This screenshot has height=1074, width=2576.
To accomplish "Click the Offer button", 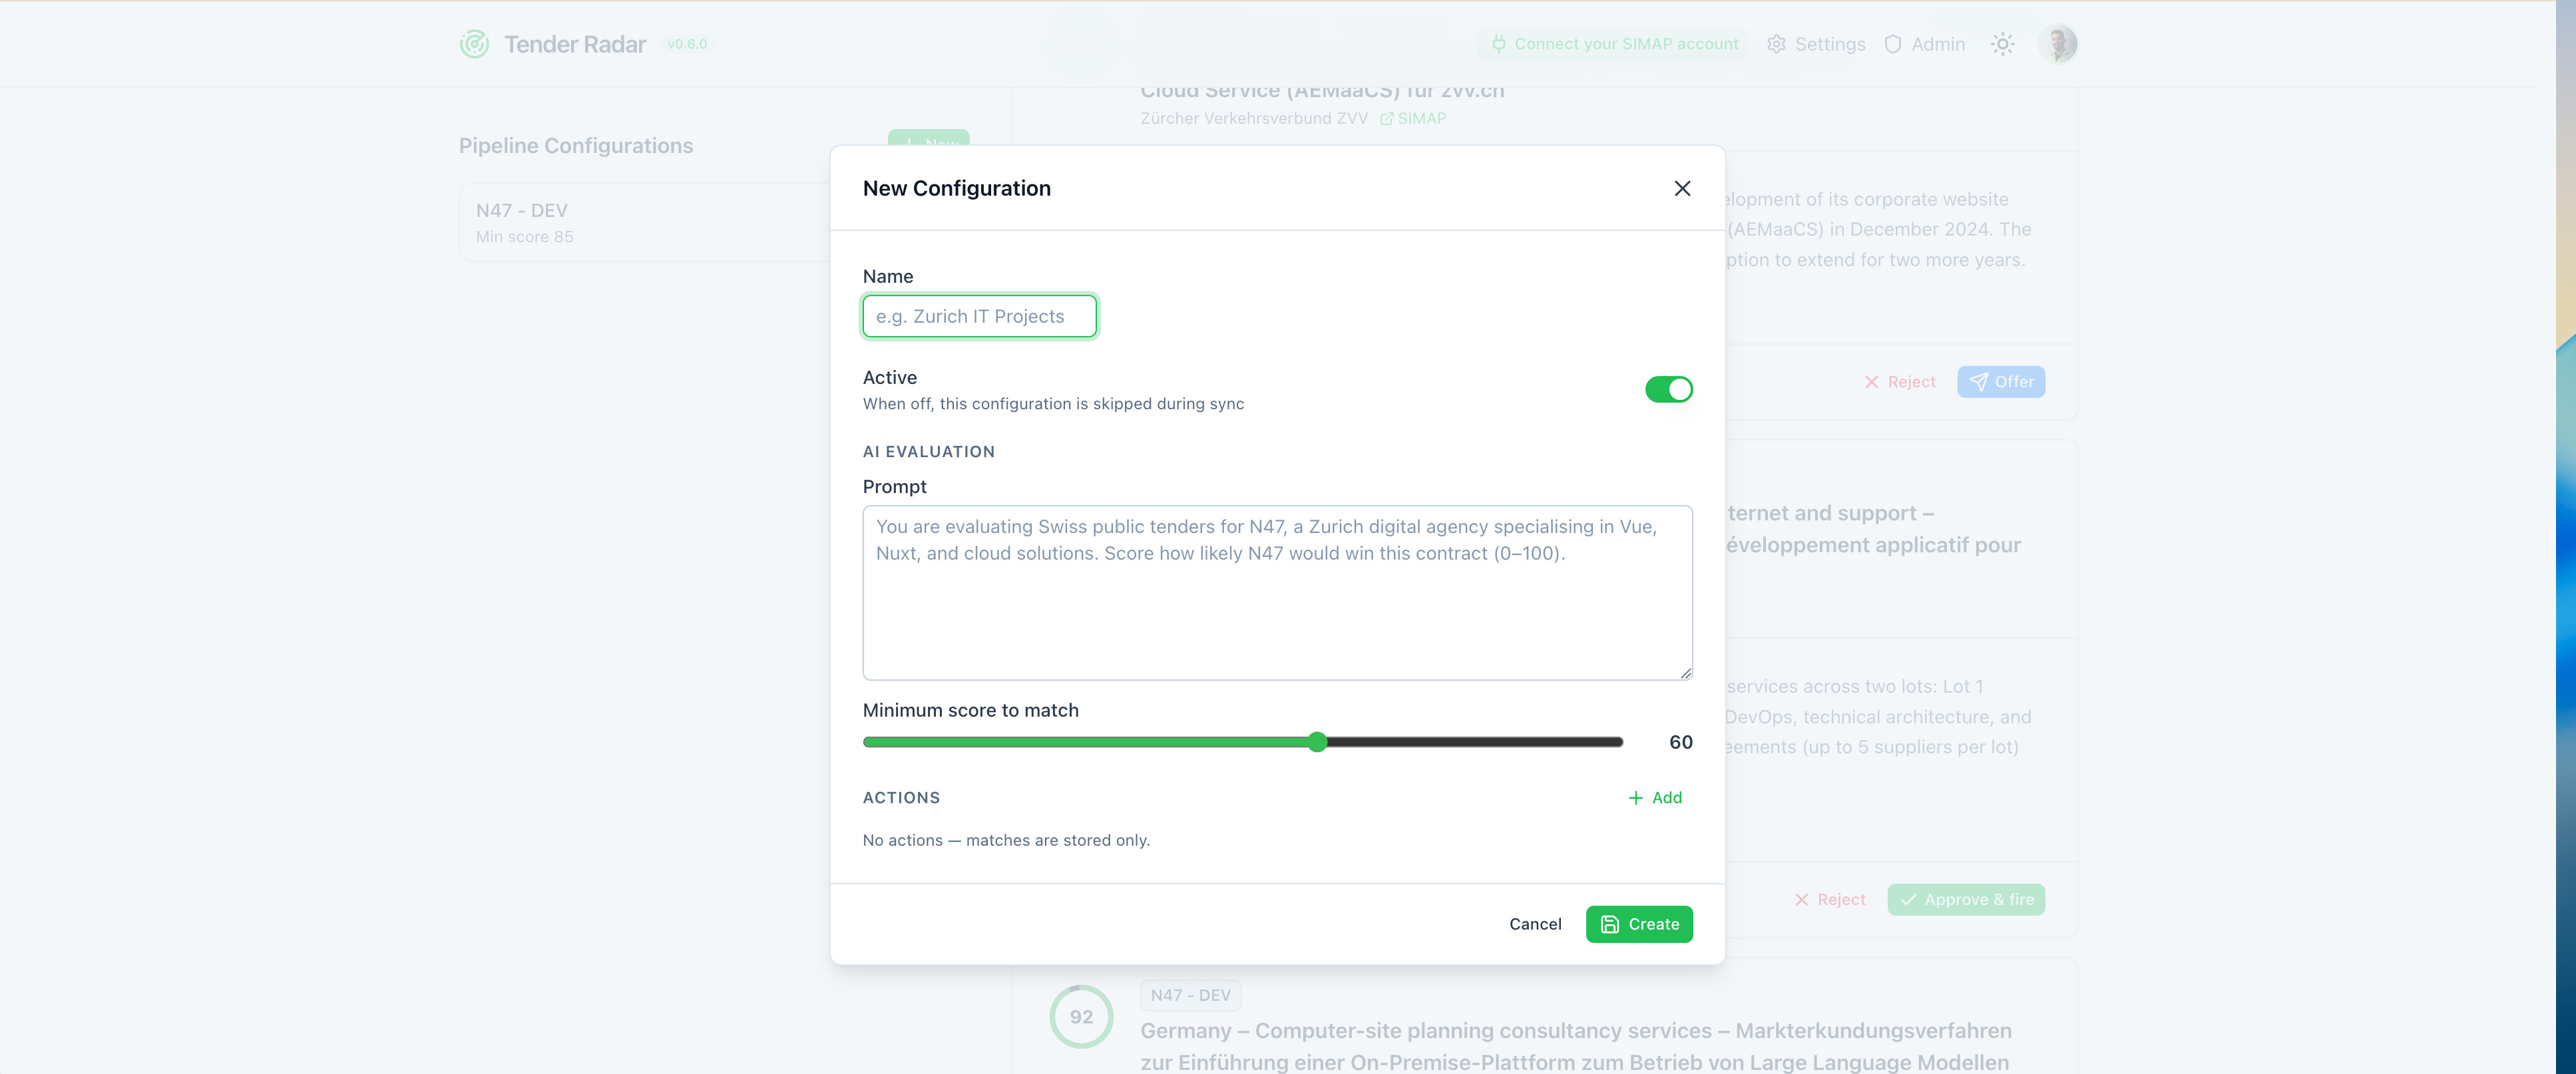I will point(2001,382).
